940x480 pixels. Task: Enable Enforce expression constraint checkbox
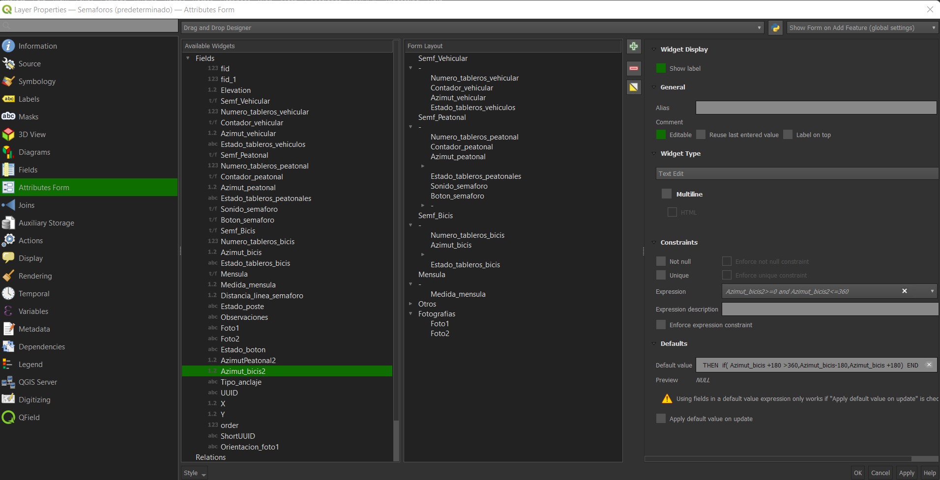tap(661, 325)
